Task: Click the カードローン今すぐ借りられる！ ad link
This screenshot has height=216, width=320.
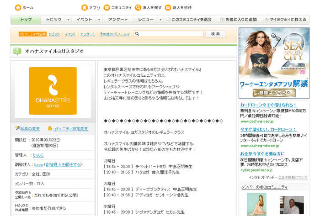Action: pyautogui.click(x=269, y=105)
